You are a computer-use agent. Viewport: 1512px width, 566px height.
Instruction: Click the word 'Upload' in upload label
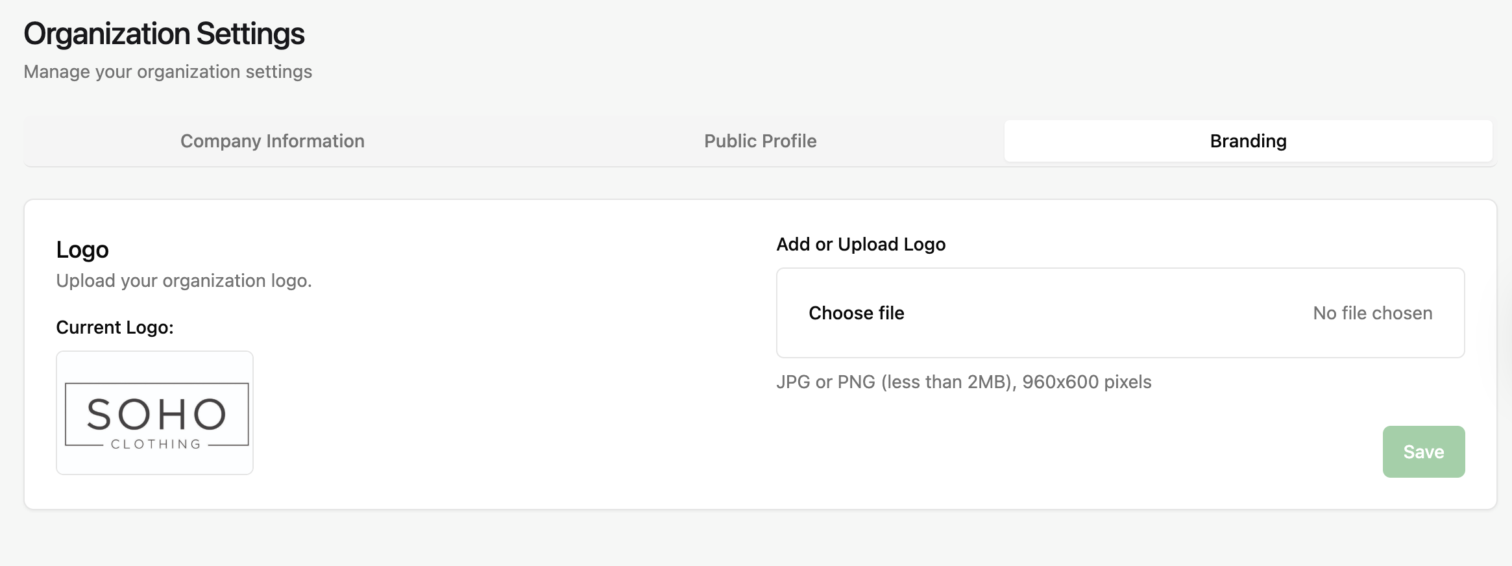click(868, 244)
